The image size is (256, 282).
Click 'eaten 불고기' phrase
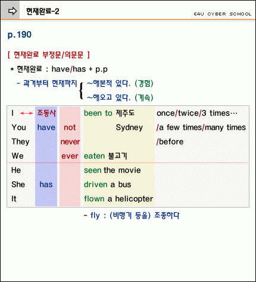tap(105, 156)
